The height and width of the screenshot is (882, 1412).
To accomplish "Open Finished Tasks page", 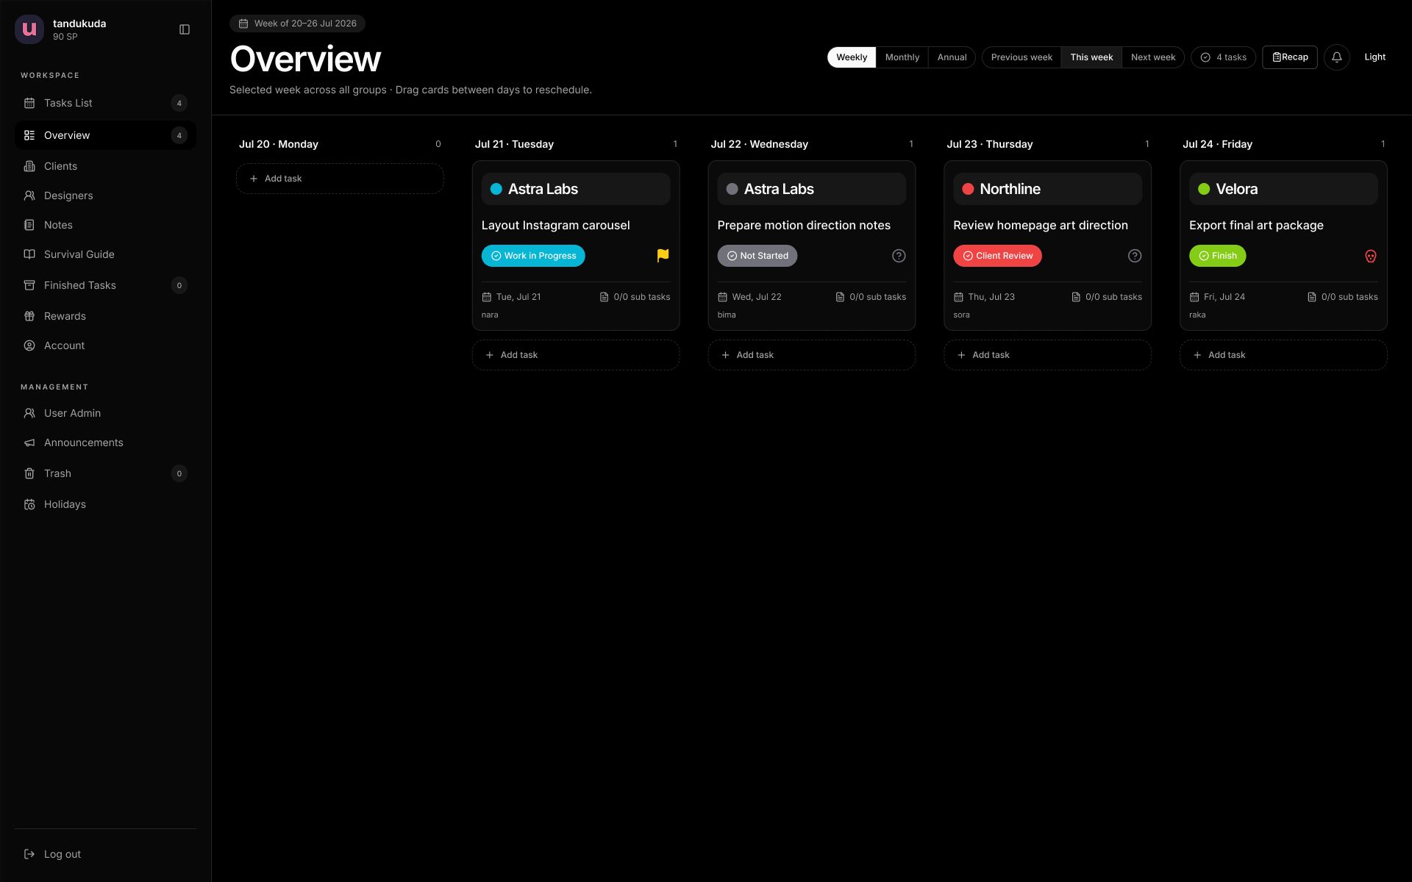I will (x=105, y=285).
